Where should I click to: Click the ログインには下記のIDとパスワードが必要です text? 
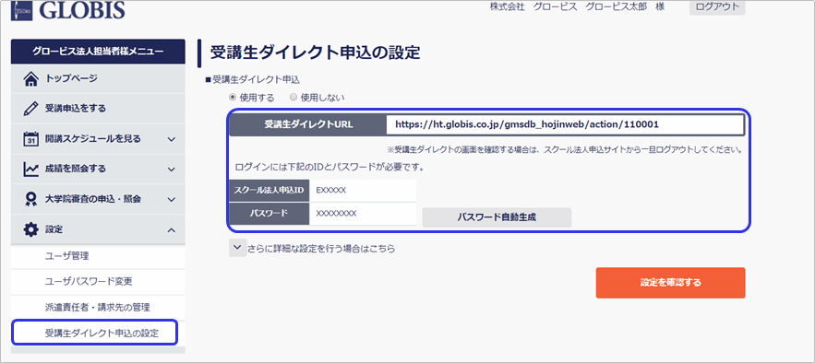(x=330, y=168)
